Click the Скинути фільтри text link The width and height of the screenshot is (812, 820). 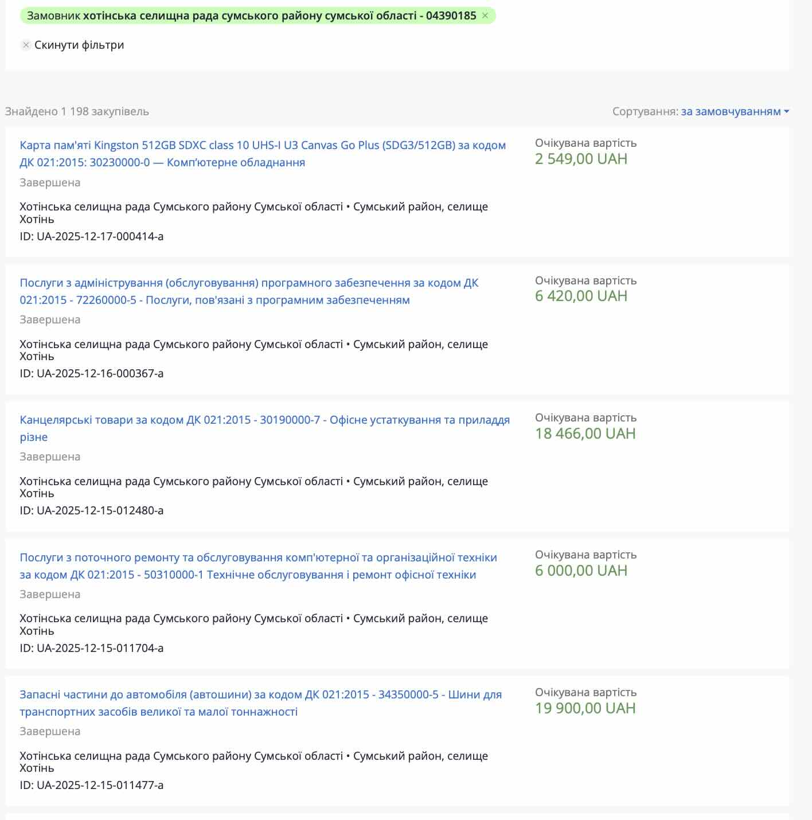pos(79,45)
